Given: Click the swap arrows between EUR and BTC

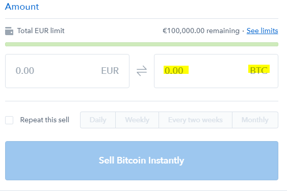Looking at the screenshot, I should pyautogui.click(x=142, y=71).
